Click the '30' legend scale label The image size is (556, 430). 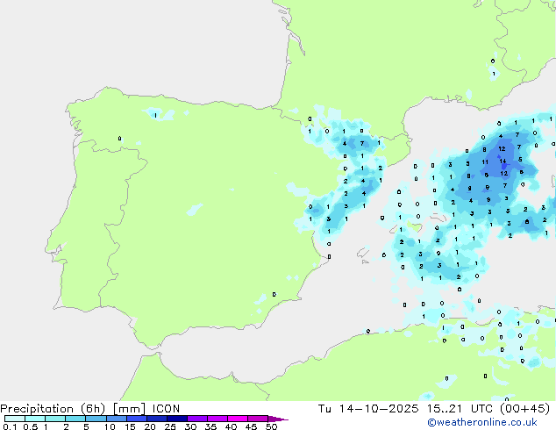[190, 426]
